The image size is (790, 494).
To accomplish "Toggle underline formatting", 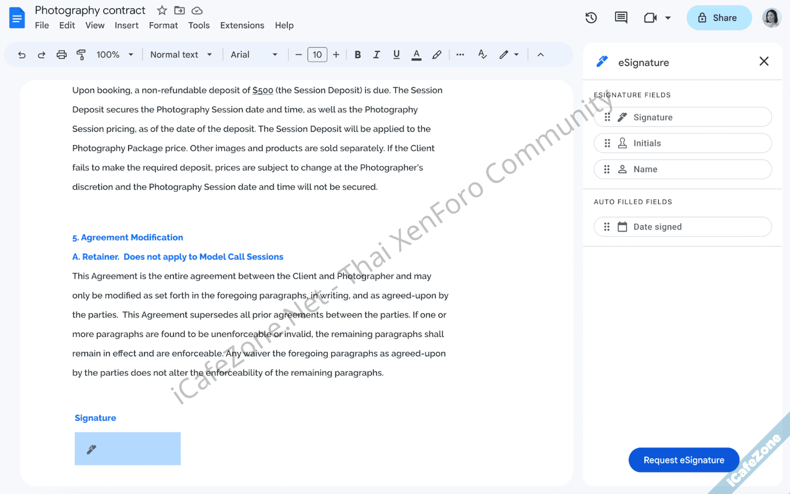I will [x=396, y=55].
